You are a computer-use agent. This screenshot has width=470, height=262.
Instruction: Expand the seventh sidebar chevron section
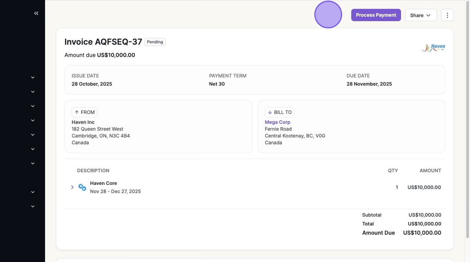33,163
